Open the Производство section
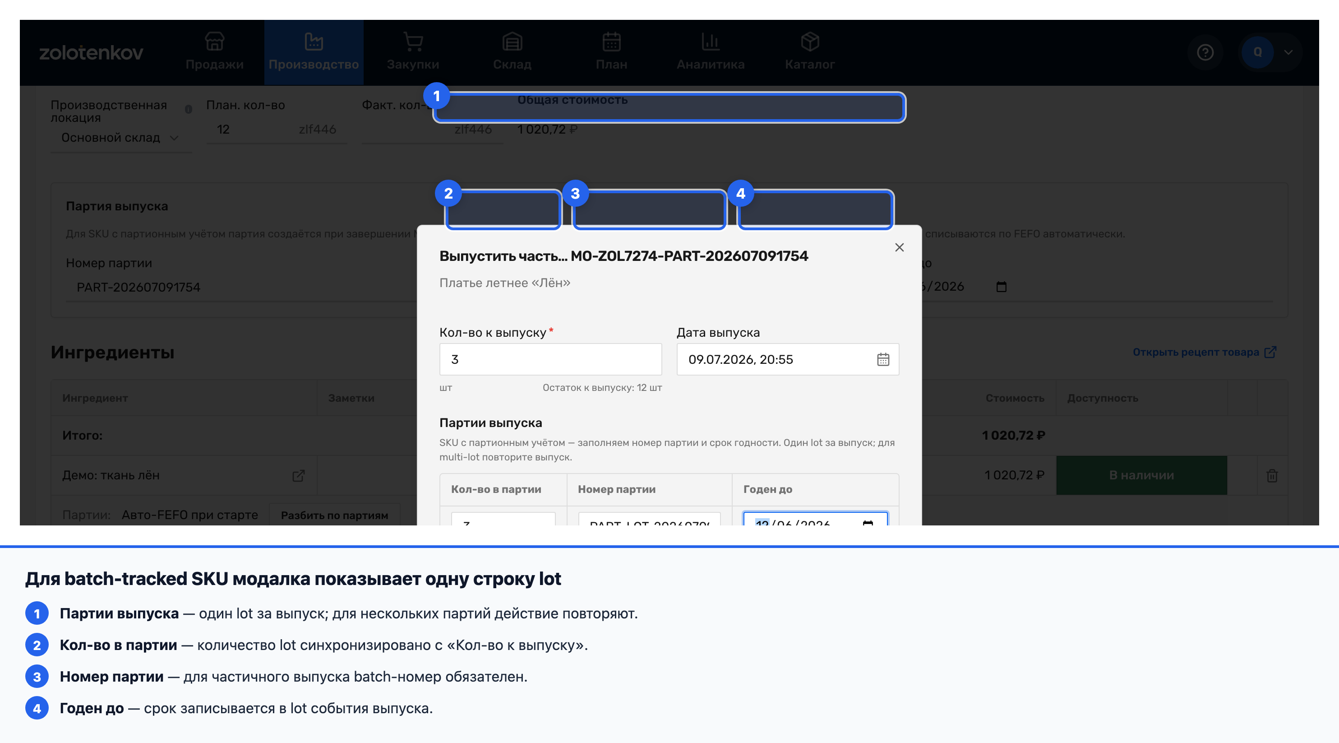Image resolution: width=1339 pixels, height=743 pixels. [x=314, y=52]
